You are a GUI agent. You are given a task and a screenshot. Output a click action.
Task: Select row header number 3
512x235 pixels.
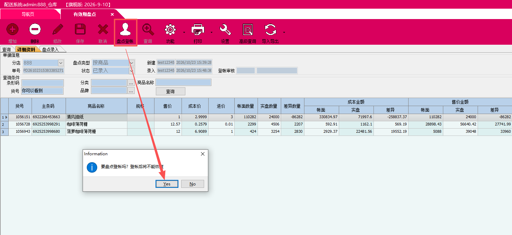(4, 132)
